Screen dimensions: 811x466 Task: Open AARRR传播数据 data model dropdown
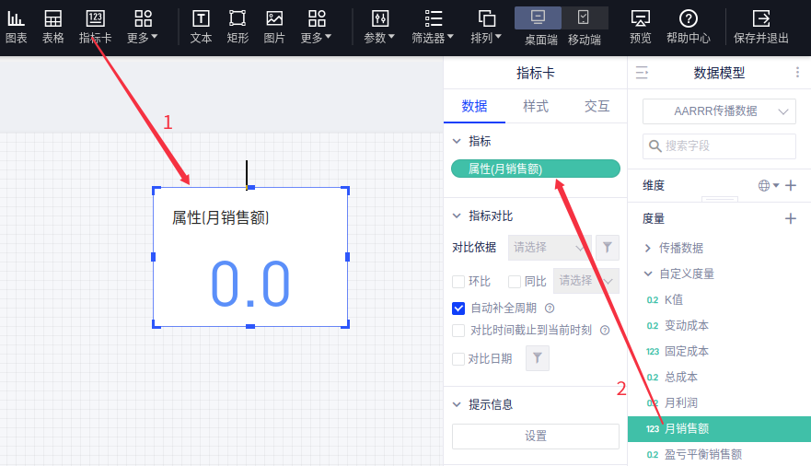[x=719, y=111]
